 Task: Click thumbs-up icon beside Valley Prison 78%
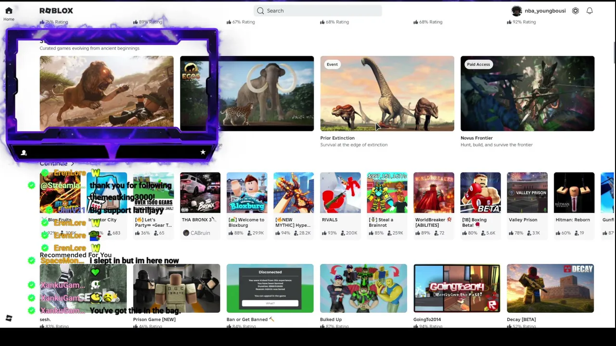click(x=511, y=233)
